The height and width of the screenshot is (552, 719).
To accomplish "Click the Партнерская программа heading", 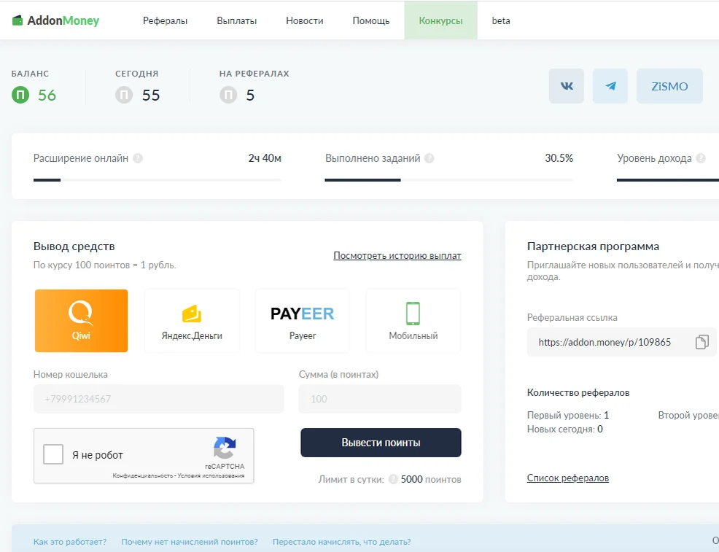I will pos(593,246).
